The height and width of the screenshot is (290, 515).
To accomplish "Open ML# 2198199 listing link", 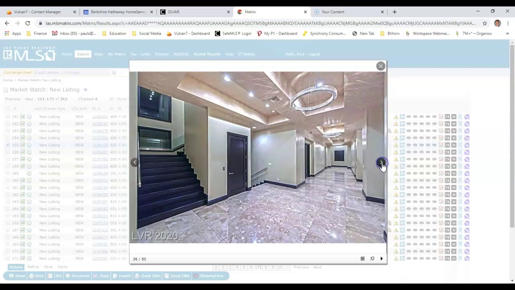I will click(x=100, y=174).
